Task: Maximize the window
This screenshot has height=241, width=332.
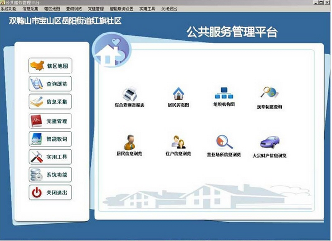Action: (x=321, y=2)
